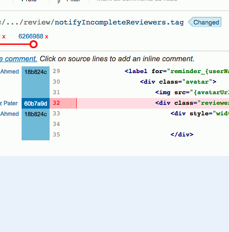229x232 pixels.
Task: Click line number 33
Action: 56,114
